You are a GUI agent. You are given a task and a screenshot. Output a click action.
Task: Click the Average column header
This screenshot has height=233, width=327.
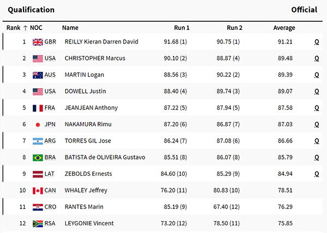284,28
